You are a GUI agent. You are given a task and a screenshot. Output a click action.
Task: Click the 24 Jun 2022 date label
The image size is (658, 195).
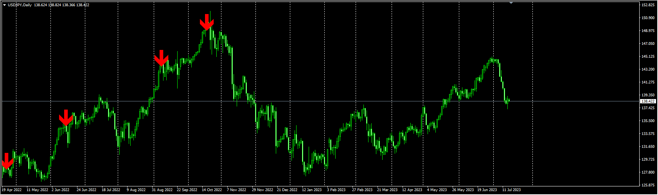pos(86,190)
